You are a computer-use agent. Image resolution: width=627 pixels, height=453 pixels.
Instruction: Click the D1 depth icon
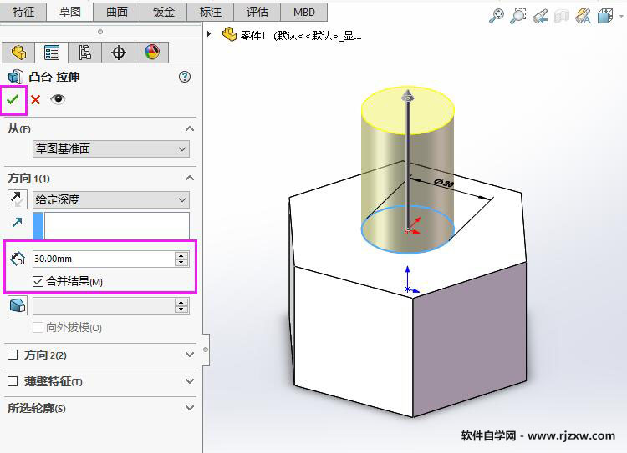tap(18, 259)
